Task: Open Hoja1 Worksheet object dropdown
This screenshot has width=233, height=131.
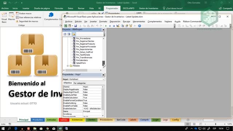Action: [103, 79]
